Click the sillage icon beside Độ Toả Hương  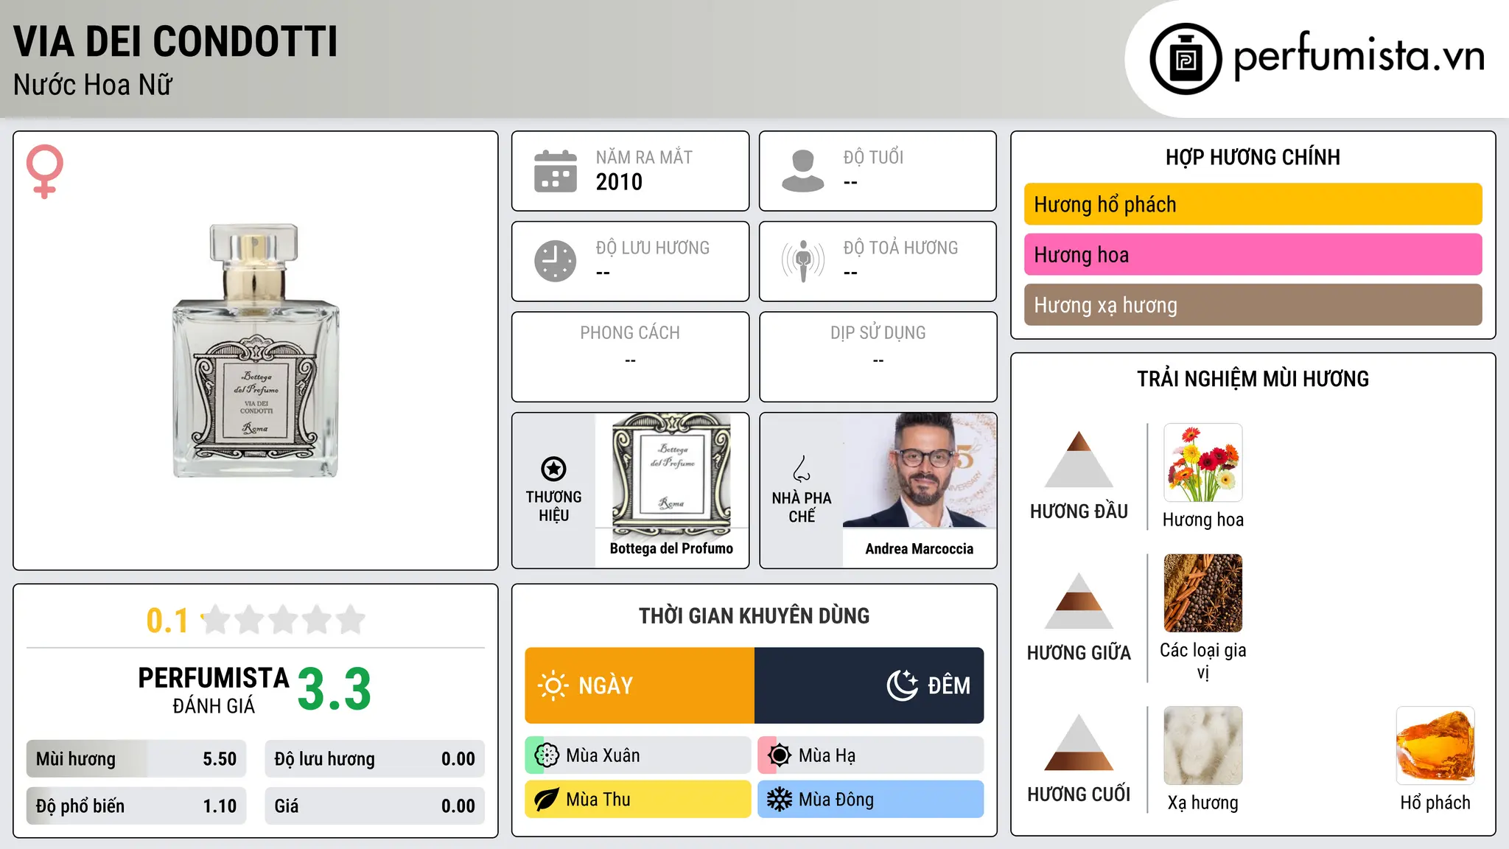(x=803, y=261)
